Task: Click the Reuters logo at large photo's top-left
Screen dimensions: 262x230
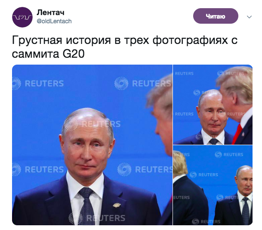Action: (x=38, y=83)
